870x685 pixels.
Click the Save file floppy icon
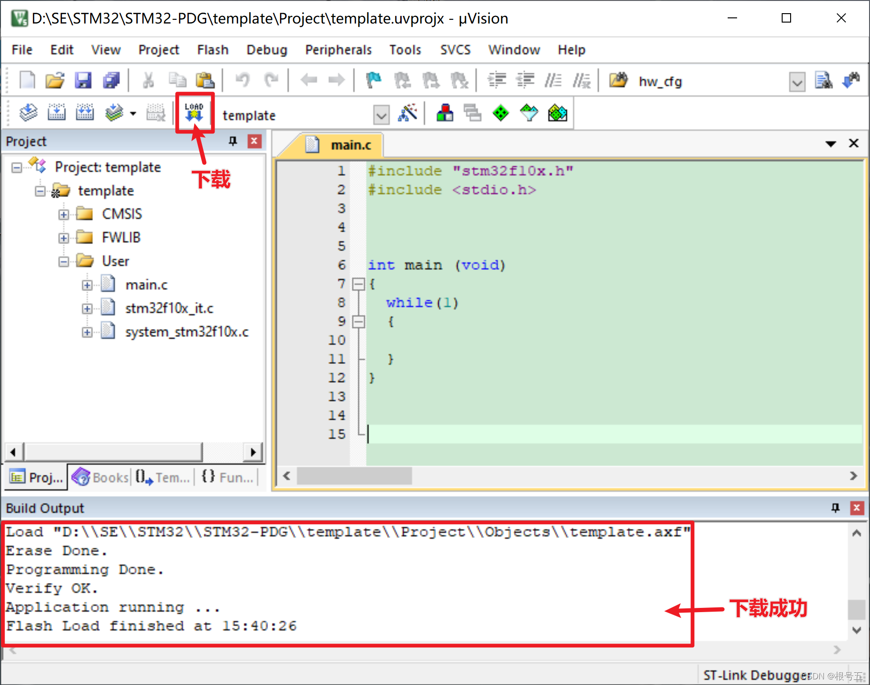tap(83, 80)
